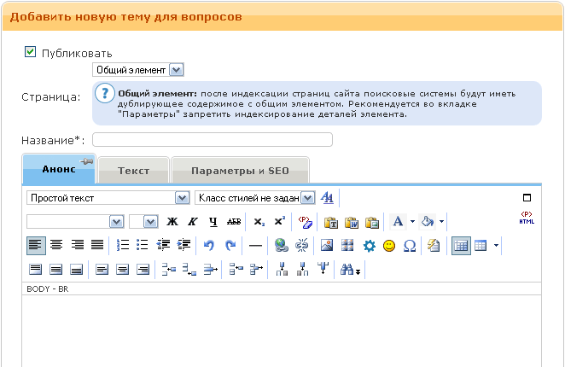Image resolution: width=565 pixels, height=367 pixels.
Task: Apply superscript formatting
Action: [279, 222]
